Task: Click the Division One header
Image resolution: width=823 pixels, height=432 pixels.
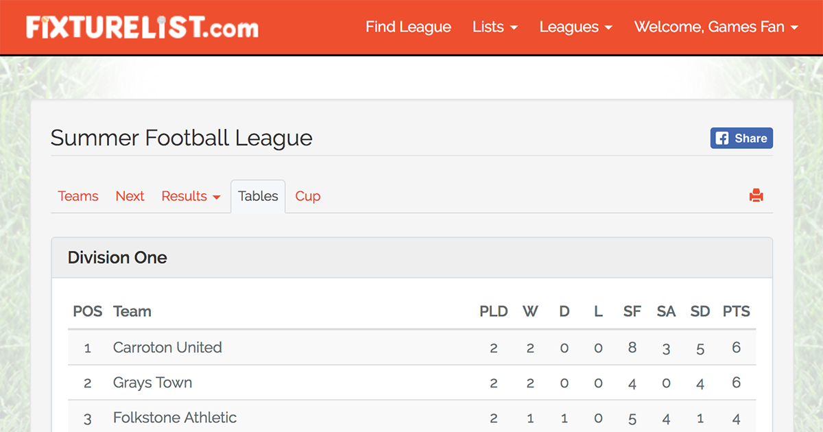Action: coord(117,258)
